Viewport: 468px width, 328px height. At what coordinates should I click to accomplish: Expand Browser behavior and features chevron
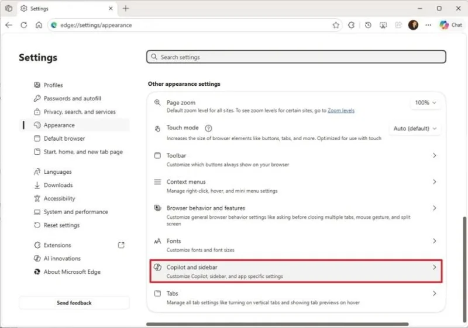point(434,208)
